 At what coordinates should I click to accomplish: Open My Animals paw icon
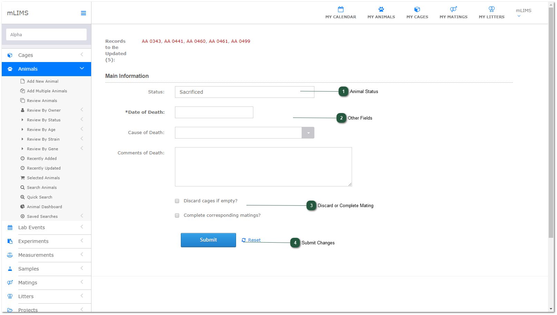pyautogui.click(x=381, y=9)
